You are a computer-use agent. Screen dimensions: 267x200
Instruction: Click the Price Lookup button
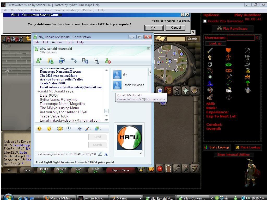(248, 147)
